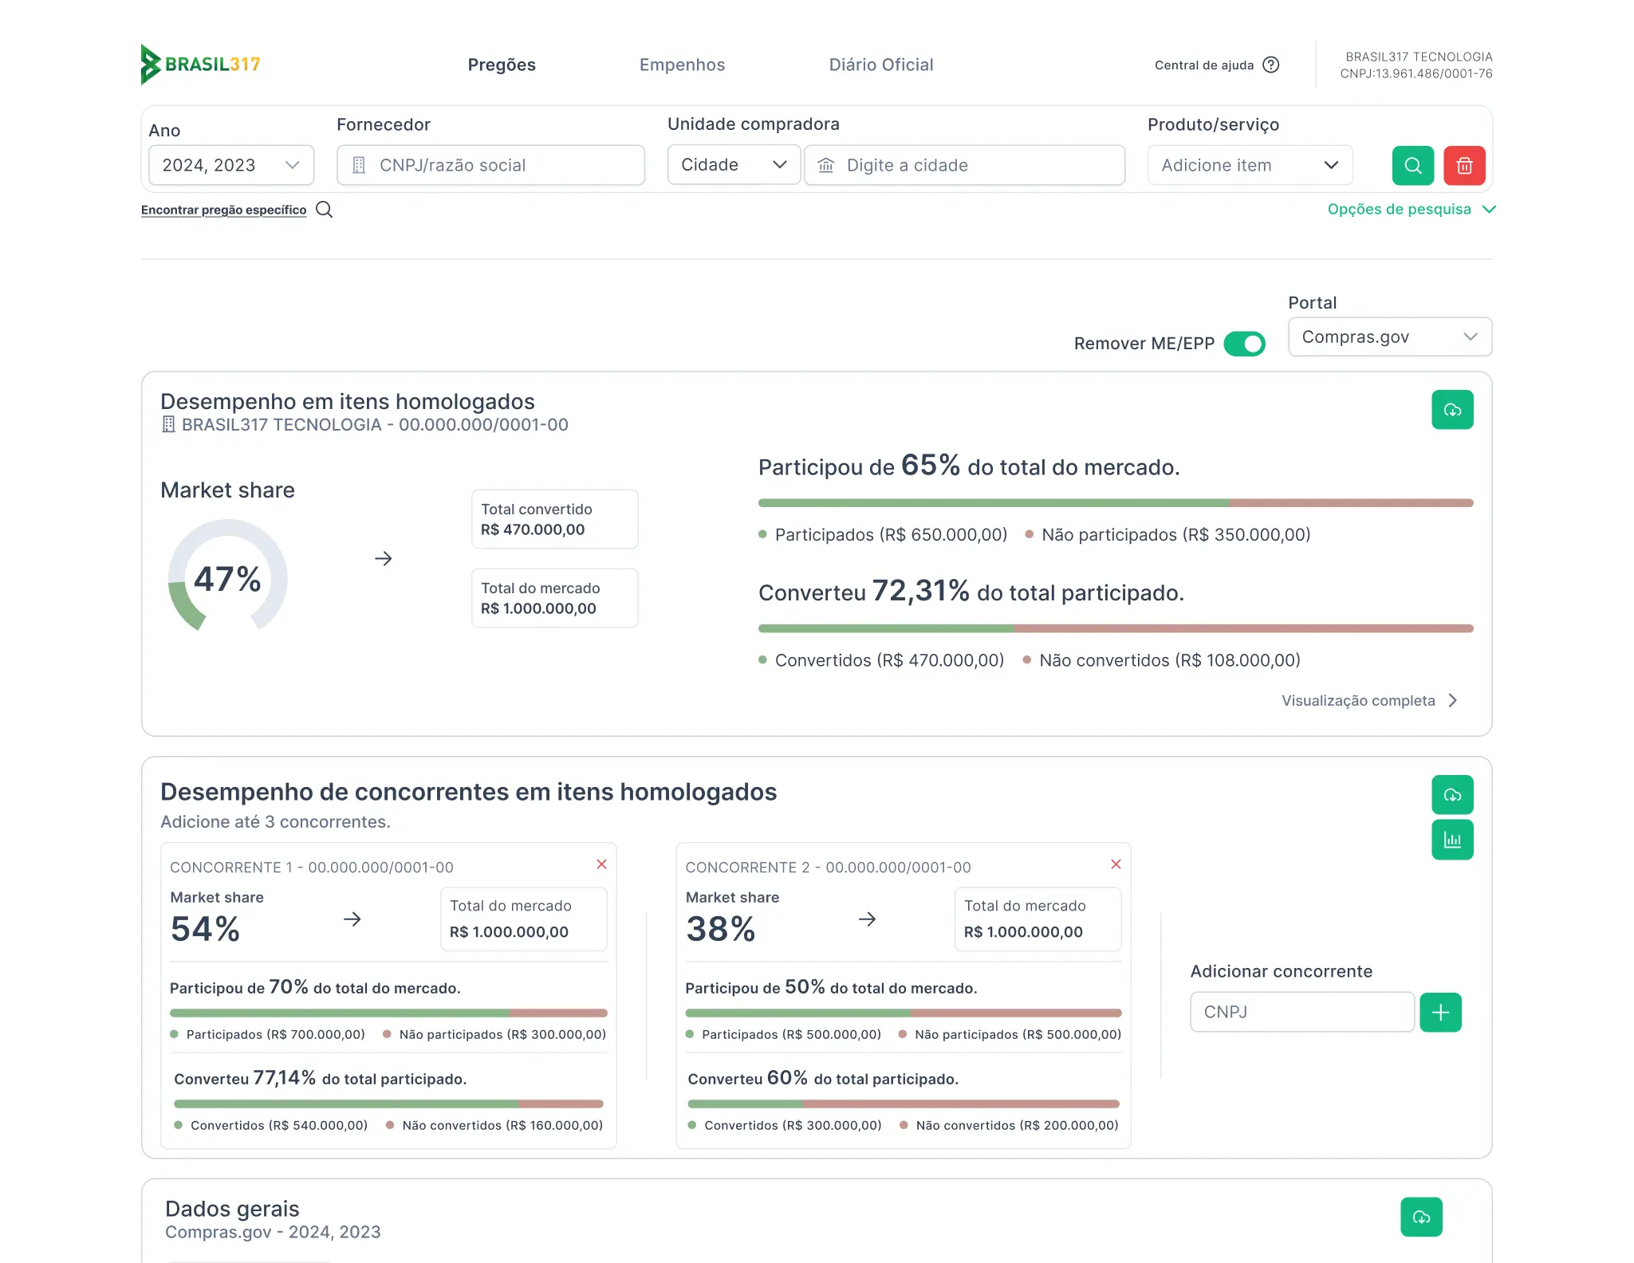Click the Encontrar pregão específico link
The image size is (1634, 1263).
(224, 210)
